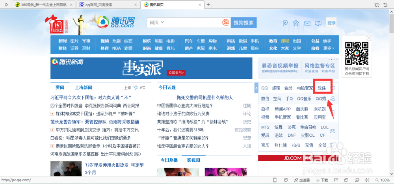This screenshot has height=184, width=394.
Task: Switch to the qq官网_百度搜索 tab
Action: tap(108, 5)
